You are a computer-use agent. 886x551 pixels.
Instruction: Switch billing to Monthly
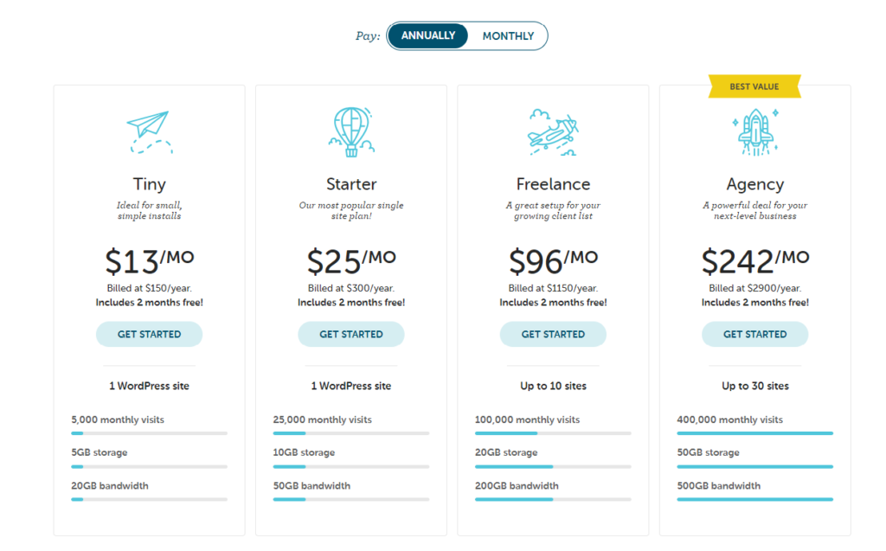coord(508,36)
